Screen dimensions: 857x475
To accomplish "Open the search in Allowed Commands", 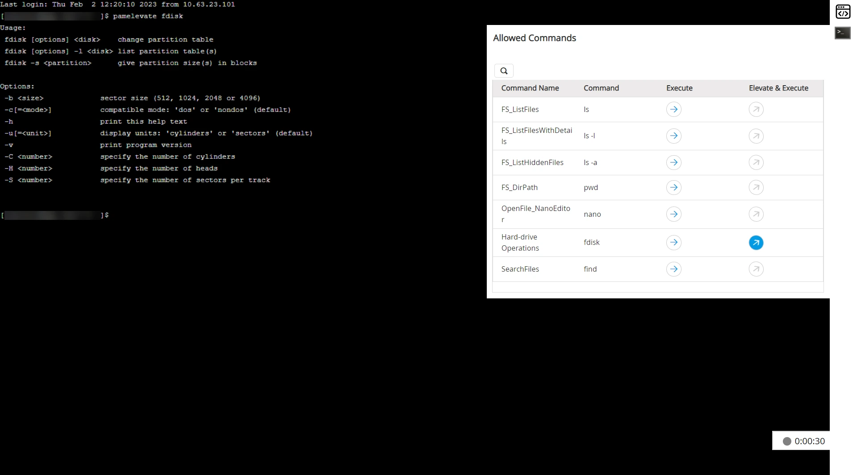I will [504, 70].
